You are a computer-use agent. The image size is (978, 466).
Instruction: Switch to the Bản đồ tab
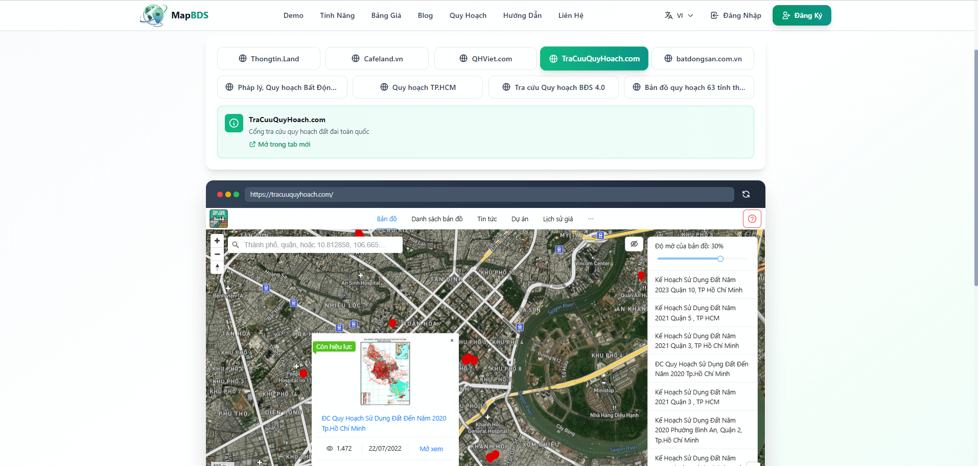387,219
